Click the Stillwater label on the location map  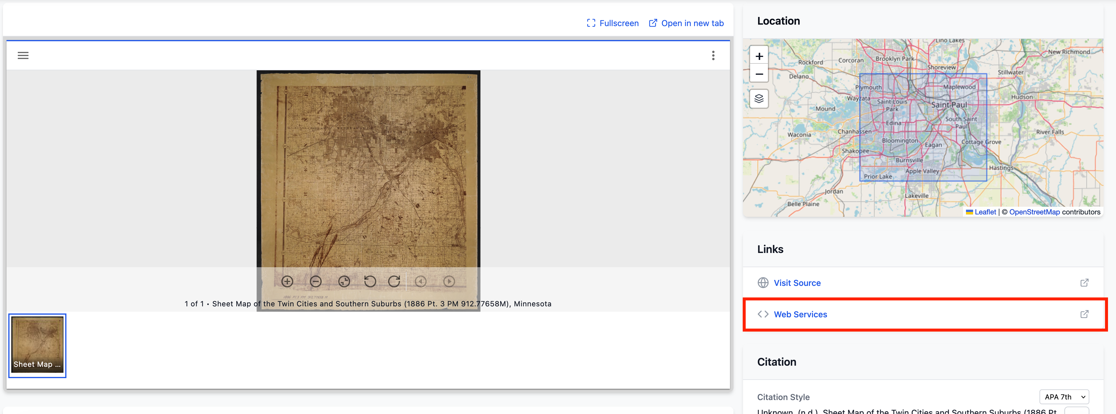click(1010, 72)
